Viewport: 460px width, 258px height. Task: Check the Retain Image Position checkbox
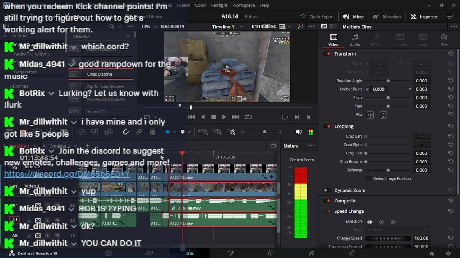click(368, 178)
